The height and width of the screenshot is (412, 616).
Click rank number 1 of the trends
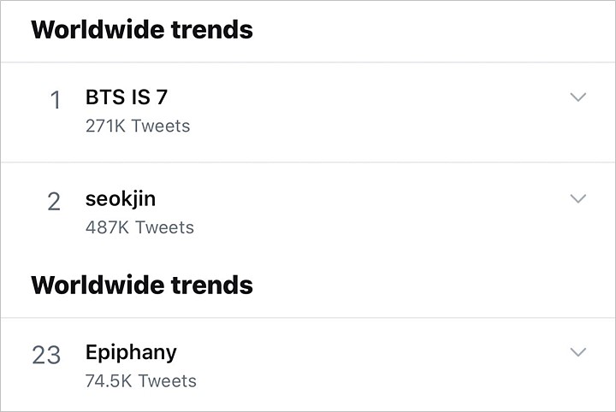coord(56,101)
